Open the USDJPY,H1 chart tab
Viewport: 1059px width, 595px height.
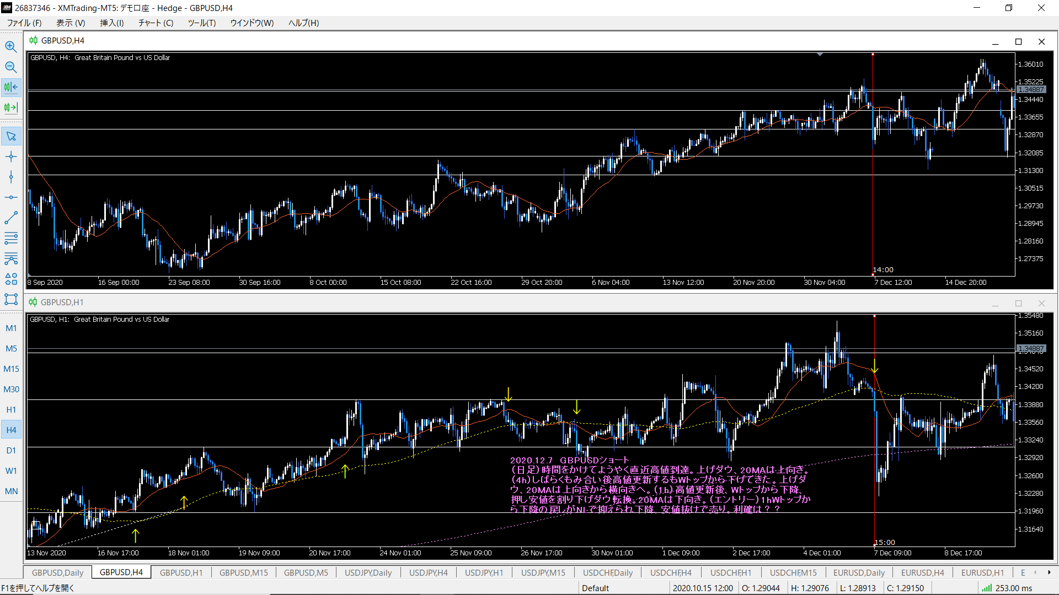(484, 572)
